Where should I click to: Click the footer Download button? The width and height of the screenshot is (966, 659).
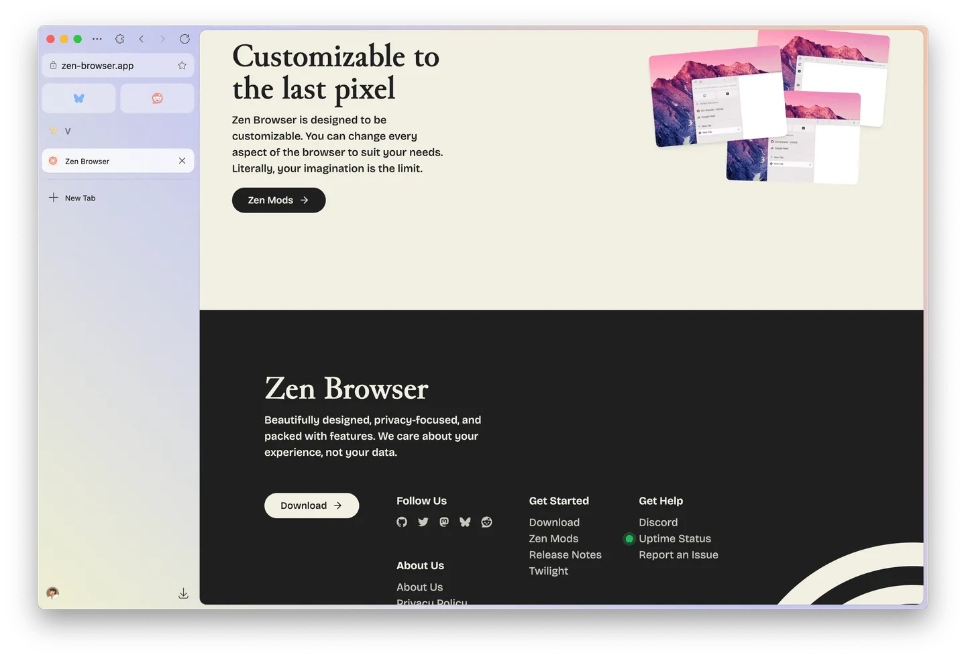(x=311, y=505)
